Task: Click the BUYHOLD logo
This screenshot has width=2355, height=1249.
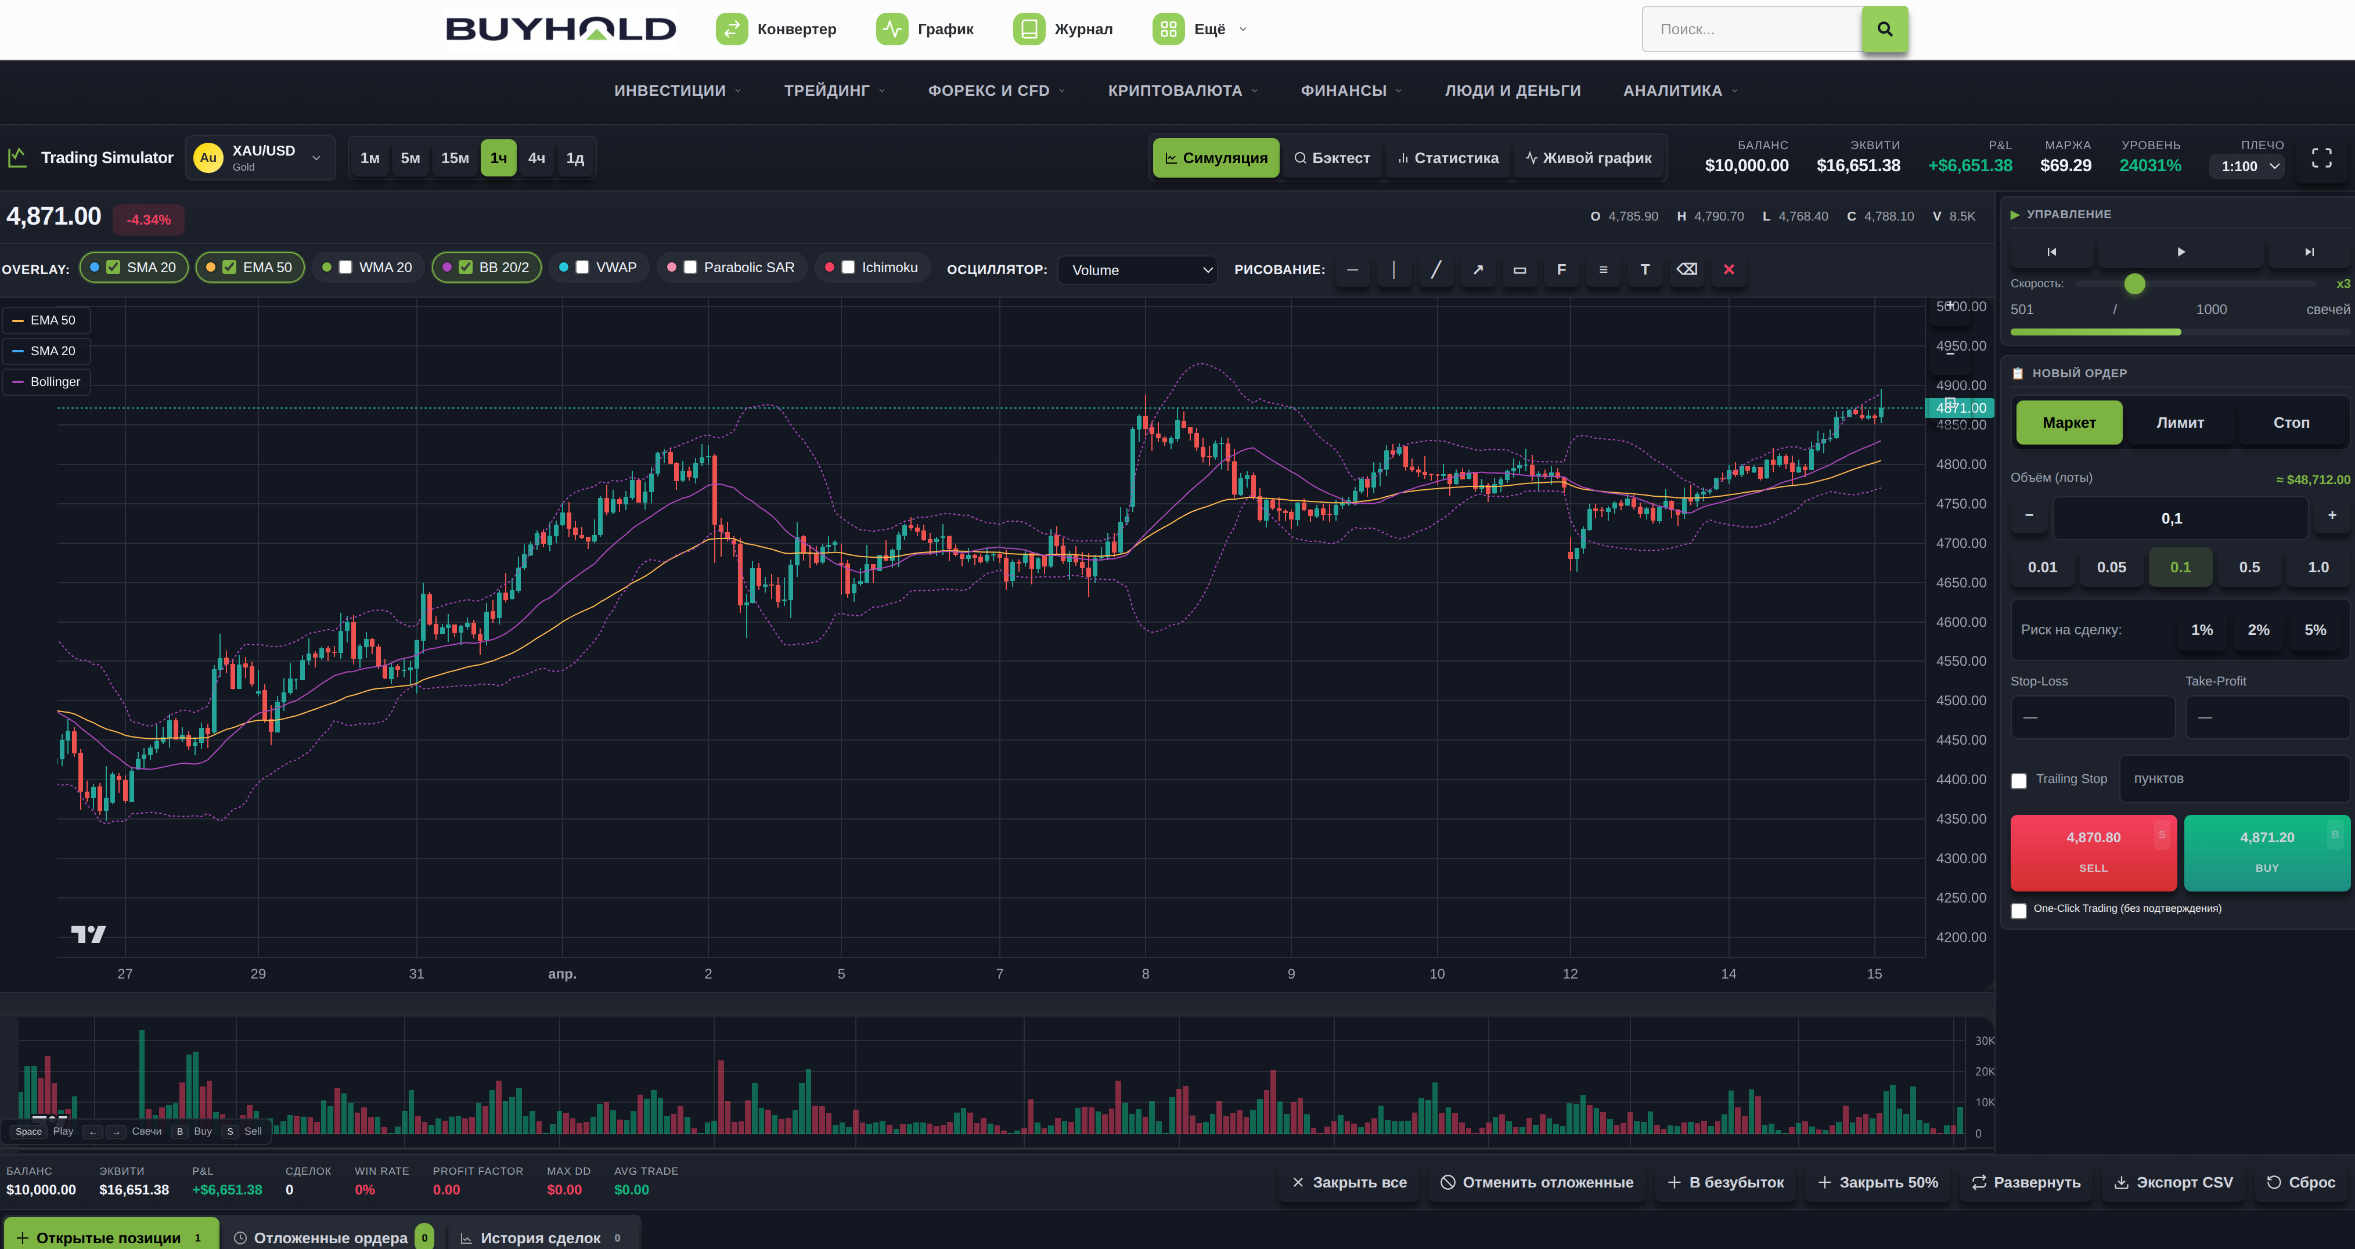Action: 560,29
